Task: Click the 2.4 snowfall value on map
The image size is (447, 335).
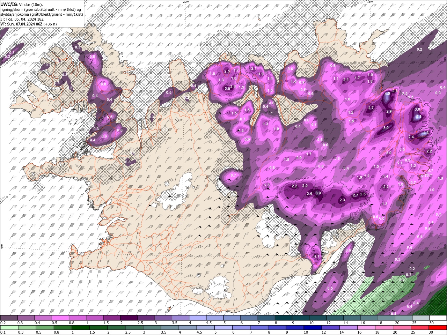Action: point(411,137)
